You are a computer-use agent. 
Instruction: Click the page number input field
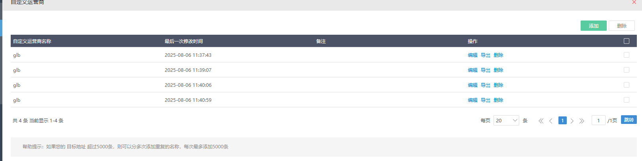pos(598,120)
